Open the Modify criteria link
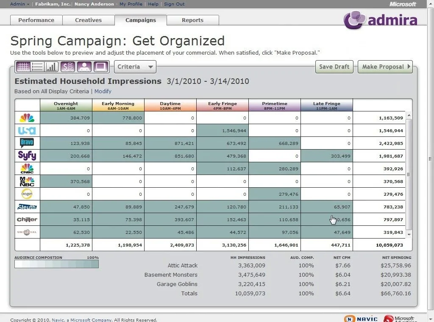This screenshot has height=322, width=434. (103, 91)
